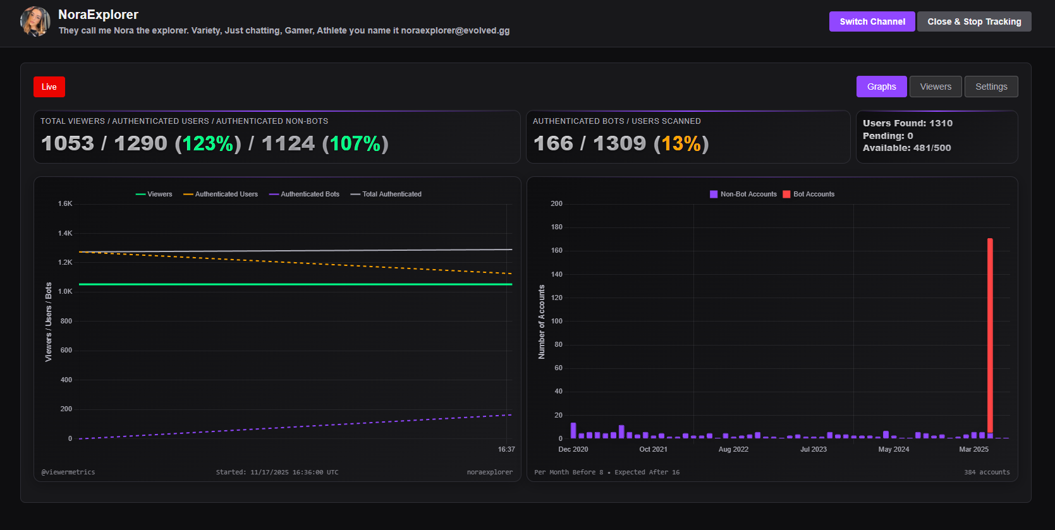Click the 384 accounts footer text

987,472
